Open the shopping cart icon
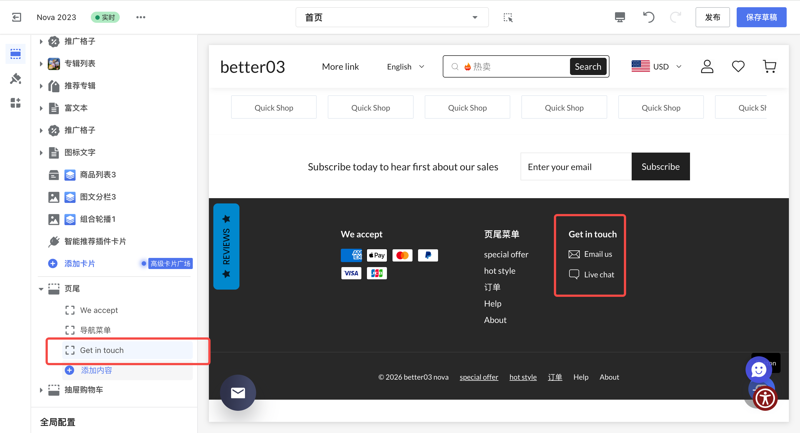Image resolution: width=800 pixels, height=433 pixels. 769,66
